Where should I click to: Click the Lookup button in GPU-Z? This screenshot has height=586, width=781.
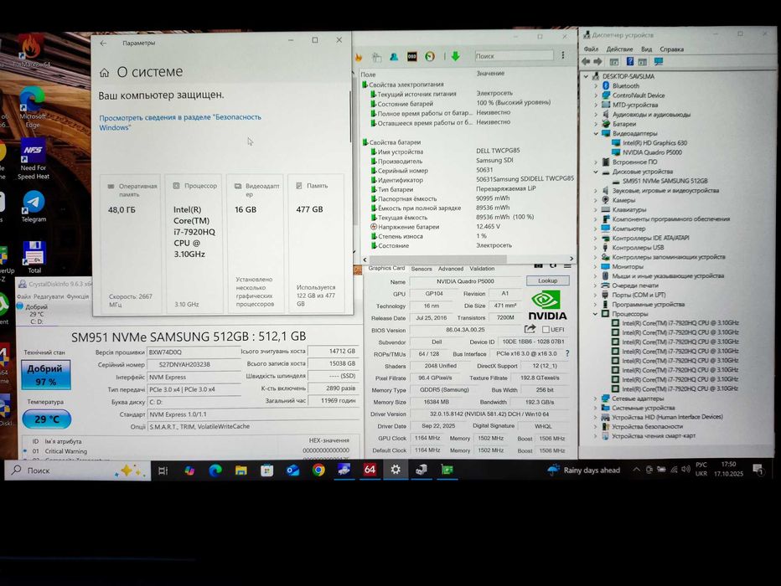pos(547,280)
